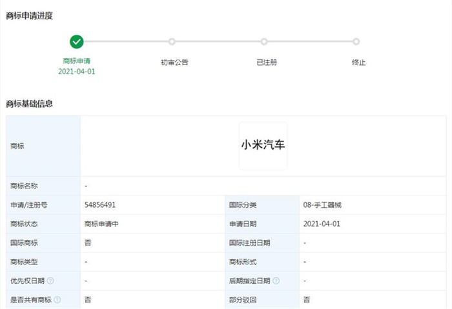Viewport: 452px width, 309px height.
Task: Click the date under the 商标申请 step
Action: point(77,72)
